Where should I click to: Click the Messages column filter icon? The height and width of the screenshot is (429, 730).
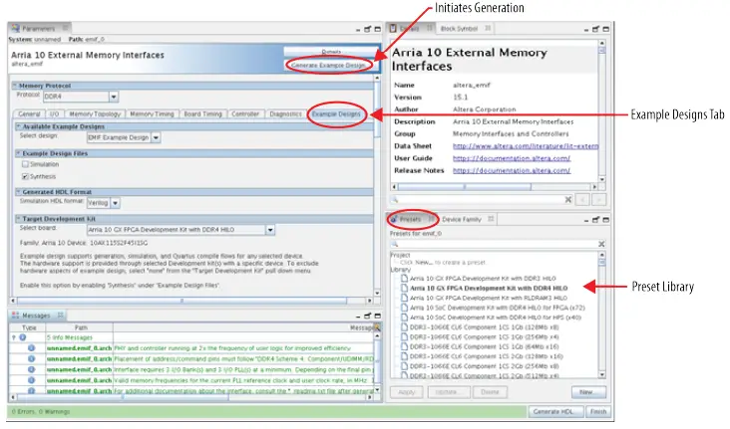coord(377,327)
